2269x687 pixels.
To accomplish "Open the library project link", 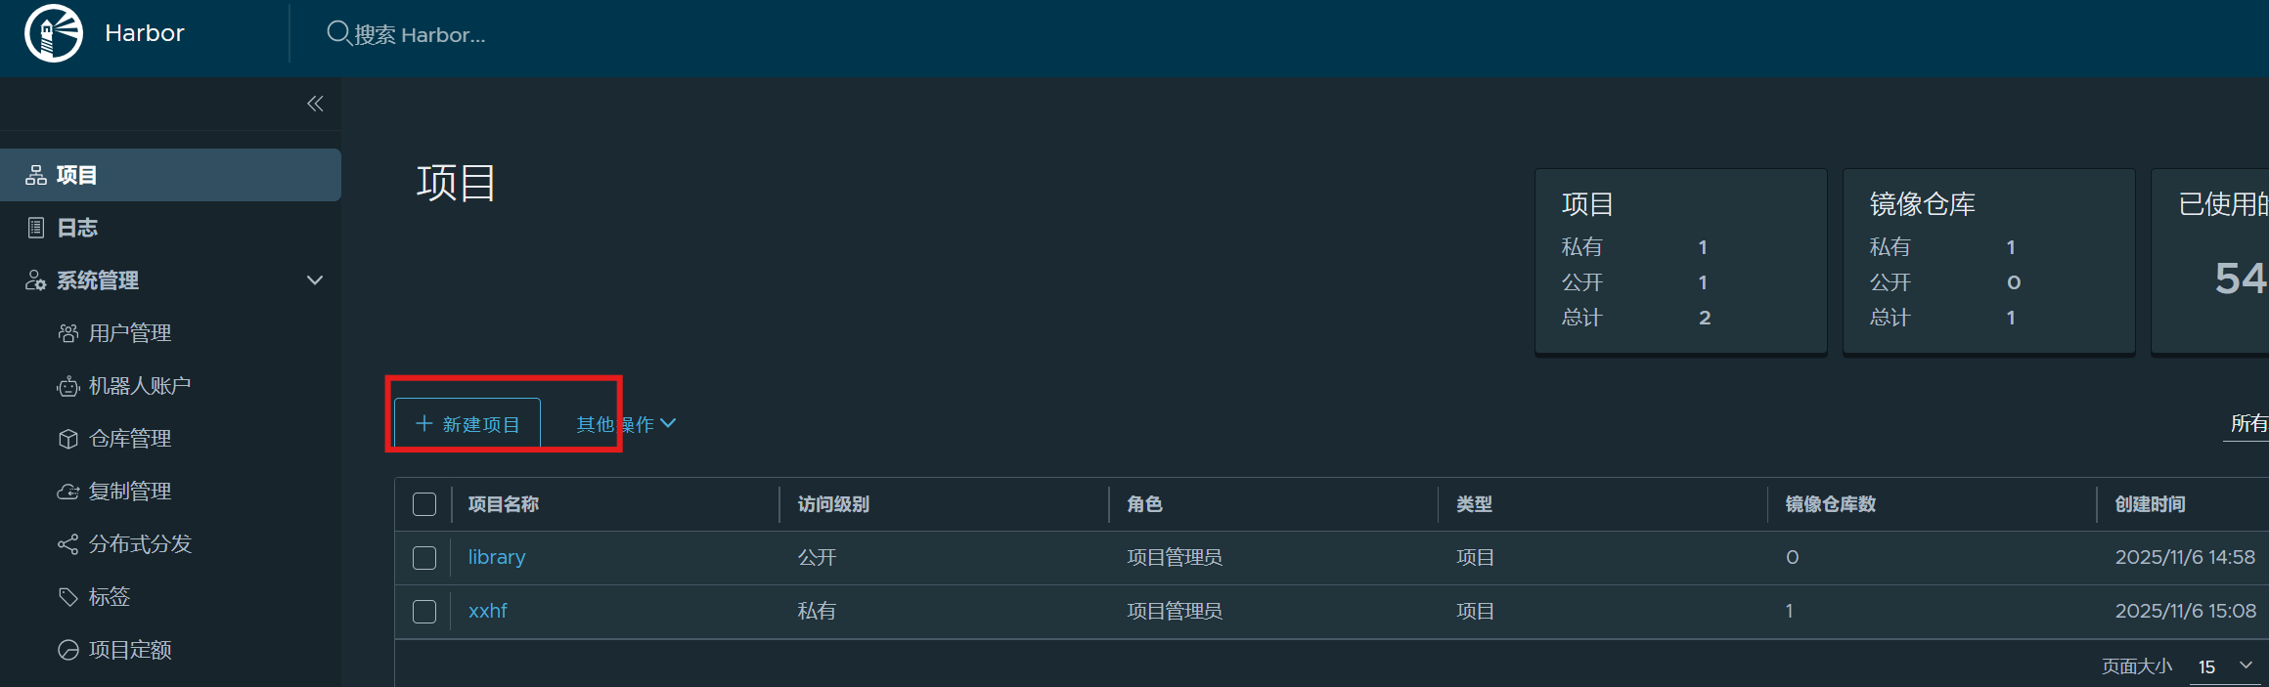I will pyautogui.click(x=497, y=557).
